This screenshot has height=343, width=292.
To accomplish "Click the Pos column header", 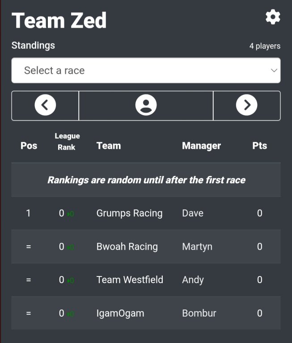I will (x=29, y=146).
